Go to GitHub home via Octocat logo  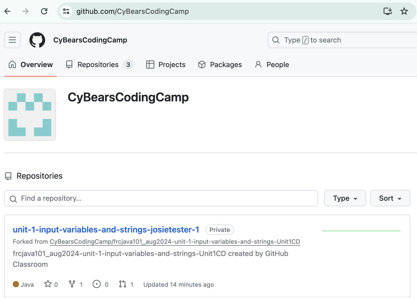[x=37, y=40]
